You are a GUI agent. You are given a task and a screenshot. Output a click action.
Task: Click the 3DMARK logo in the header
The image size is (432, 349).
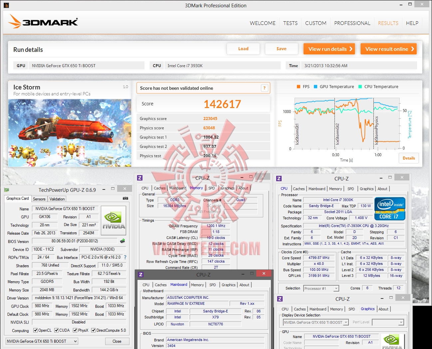tap(43, 21)
